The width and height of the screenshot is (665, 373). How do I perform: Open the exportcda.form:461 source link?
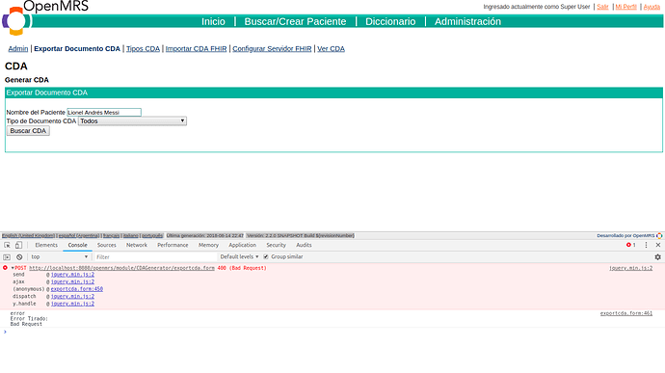[x=626, y=313]
